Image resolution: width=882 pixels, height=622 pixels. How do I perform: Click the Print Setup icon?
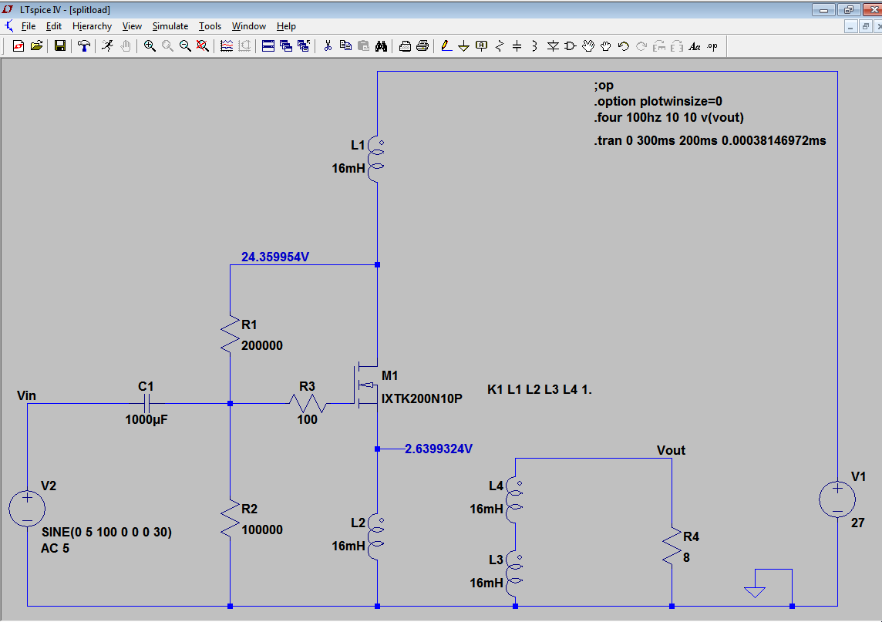(405, 46)
